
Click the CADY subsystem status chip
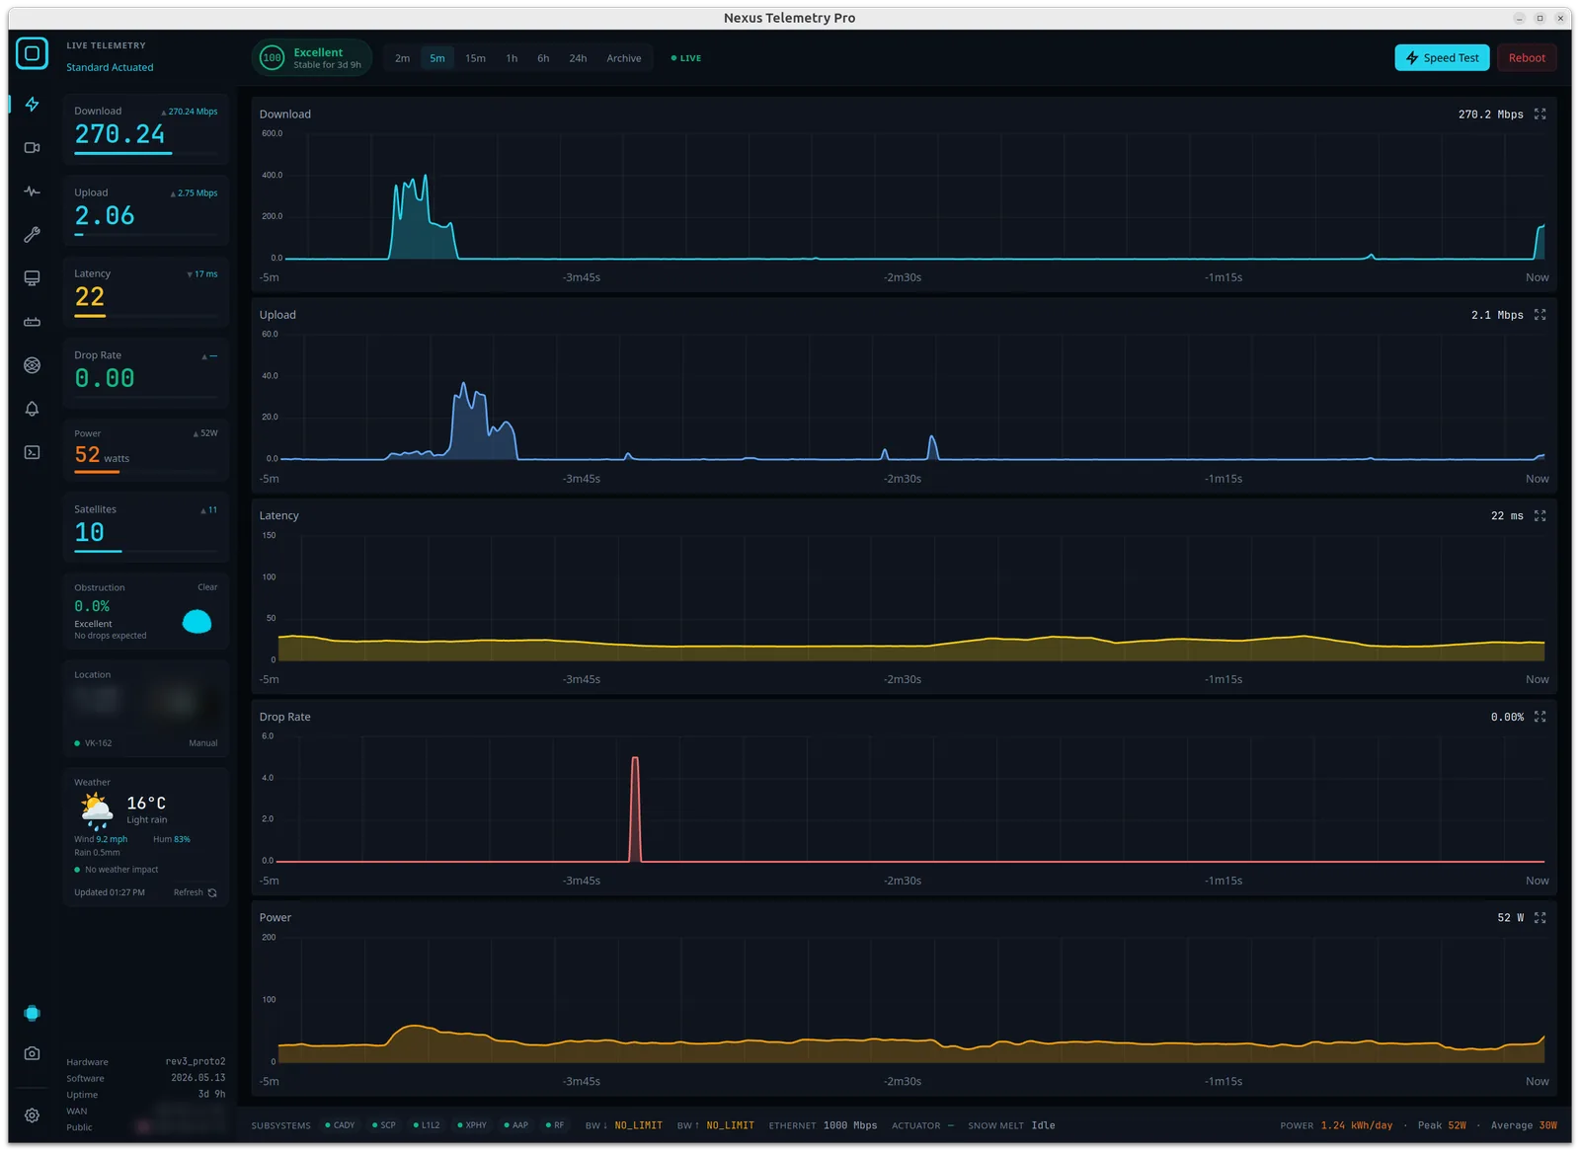pyautogui.click(x=340, y=1125)
